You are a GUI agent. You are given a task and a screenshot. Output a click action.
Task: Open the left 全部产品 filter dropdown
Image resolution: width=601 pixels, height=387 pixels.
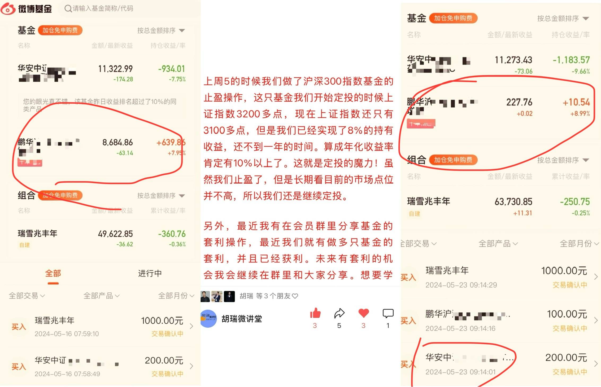click(x=102, y=296)
